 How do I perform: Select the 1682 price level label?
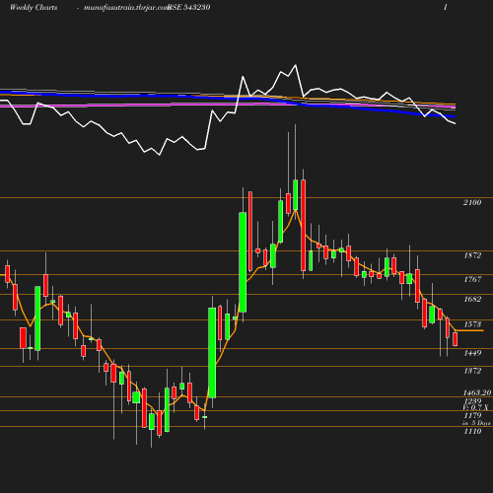point(472,299)
